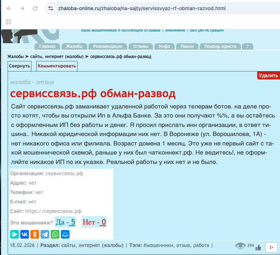Collapse the complaint with Свернуть
This screenshot has height=255, width=280.
(20, 66)
